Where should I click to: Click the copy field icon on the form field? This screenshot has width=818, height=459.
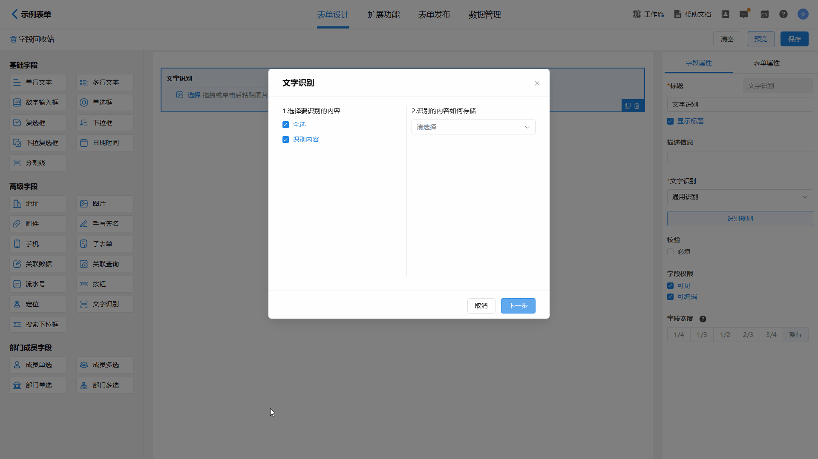pos(628,106)
